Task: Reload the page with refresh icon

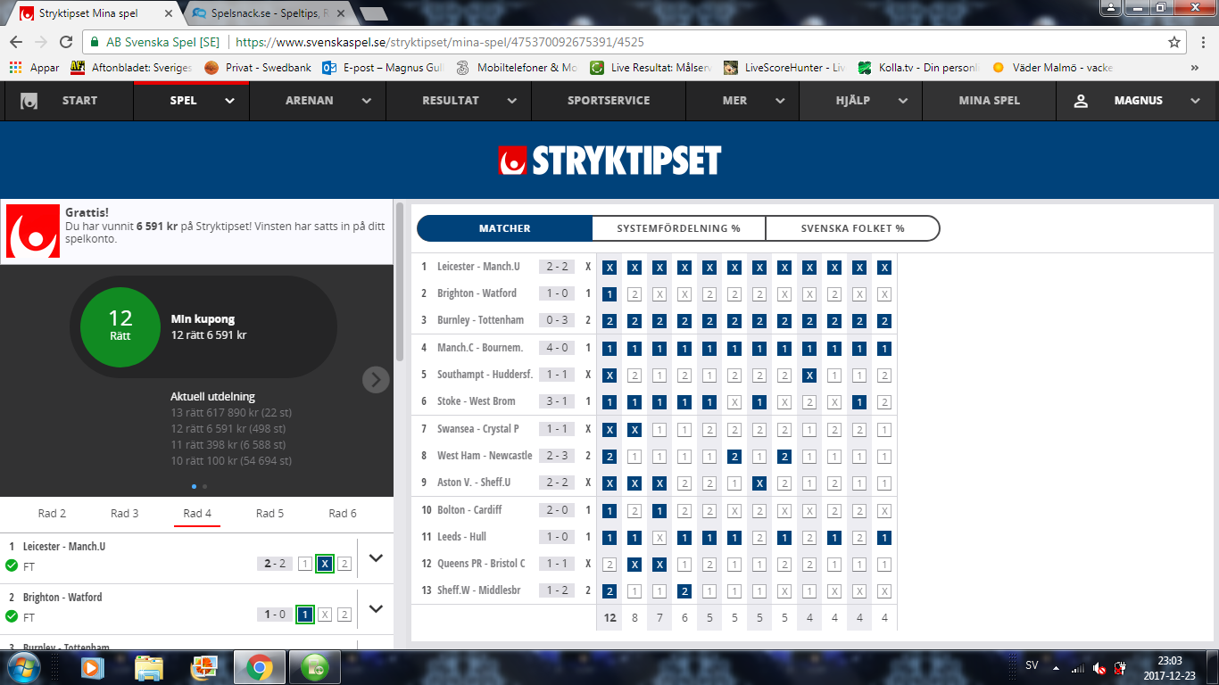Action: coord(65,42)
